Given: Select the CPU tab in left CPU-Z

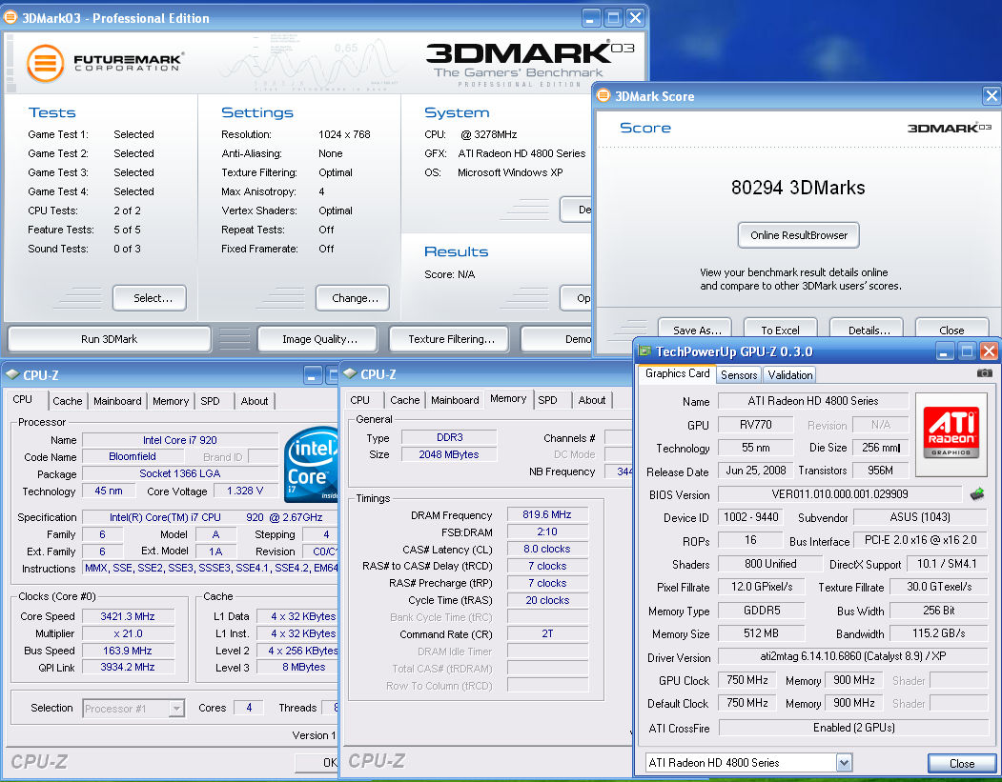Looking at the screenshot, I should pos(22,399).
